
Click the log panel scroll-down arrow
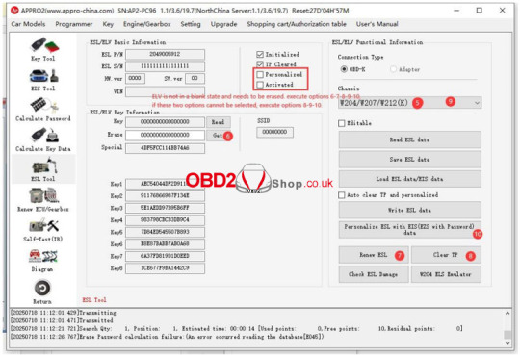click(507, 343)
